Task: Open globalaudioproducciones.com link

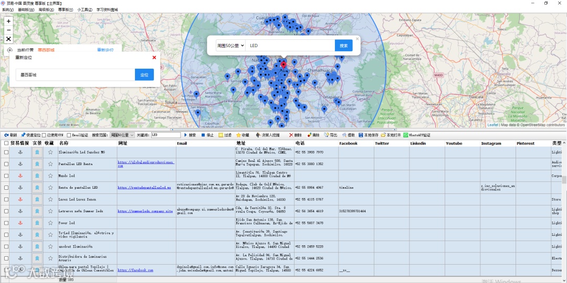Action: (x=146, y=164)
